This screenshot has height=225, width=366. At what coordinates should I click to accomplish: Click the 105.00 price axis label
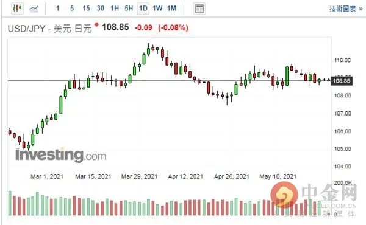point(342,148)
